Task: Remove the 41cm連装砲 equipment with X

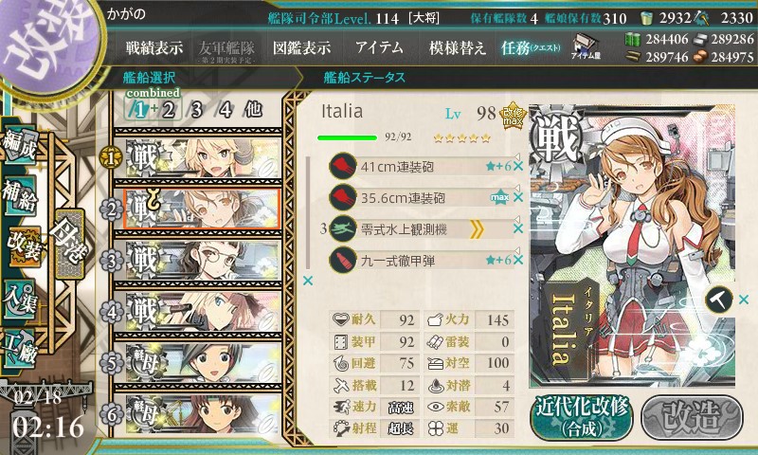Action: pyautogui.click(x=518, y=166)
